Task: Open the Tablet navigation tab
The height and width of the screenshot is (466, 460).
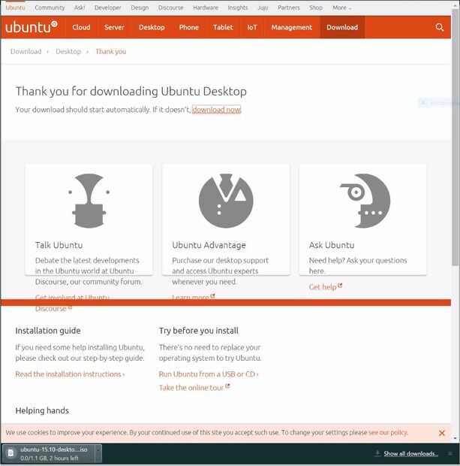Action: pos(223,27)
